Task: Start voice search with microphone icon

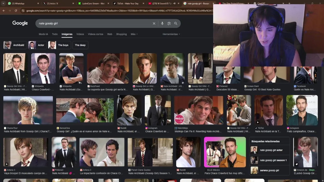Action: point(162,23)
